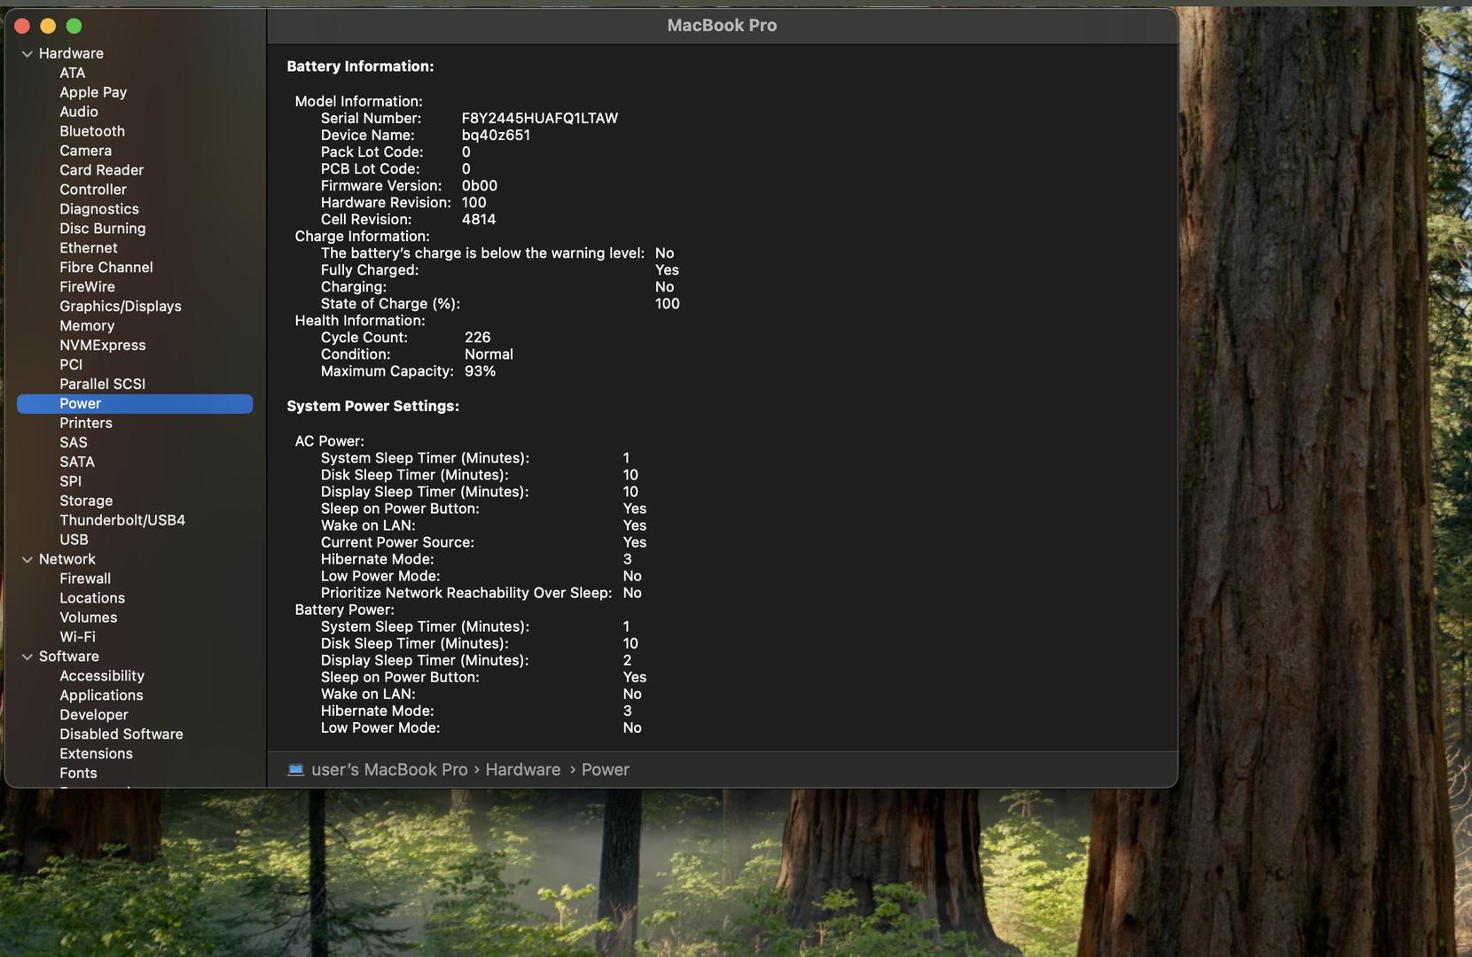
Task: Collapse the Software section chevron
Action: 27,657
